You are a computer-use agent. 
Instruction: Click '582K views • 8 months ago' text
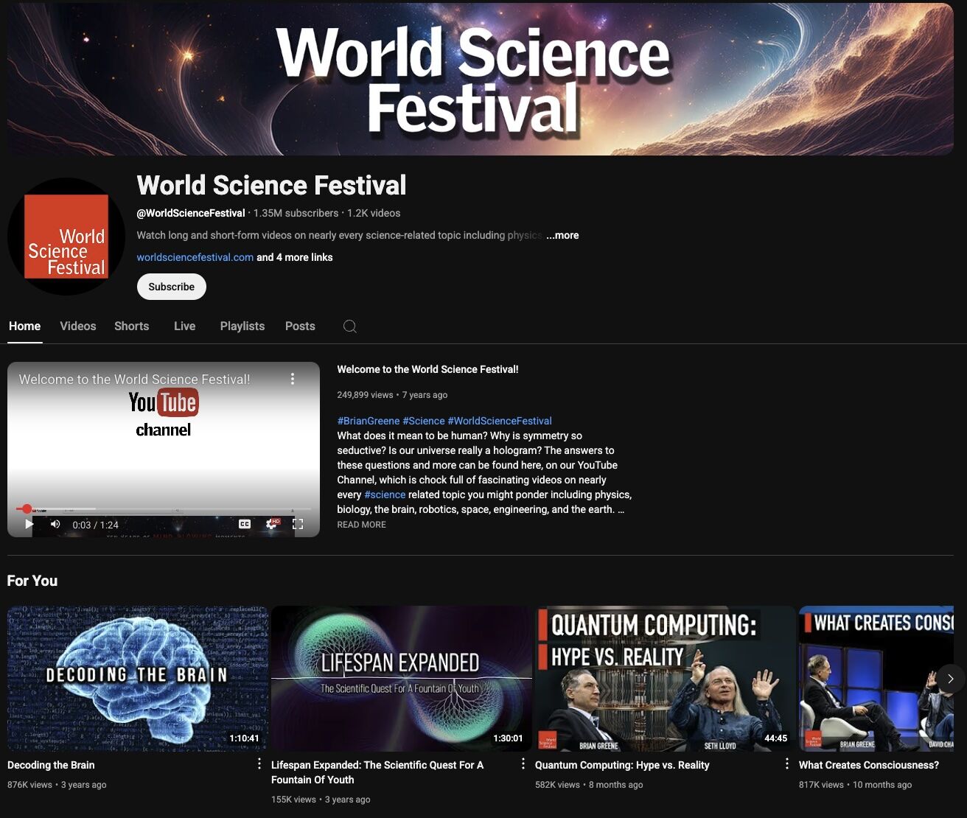[589, 785]
